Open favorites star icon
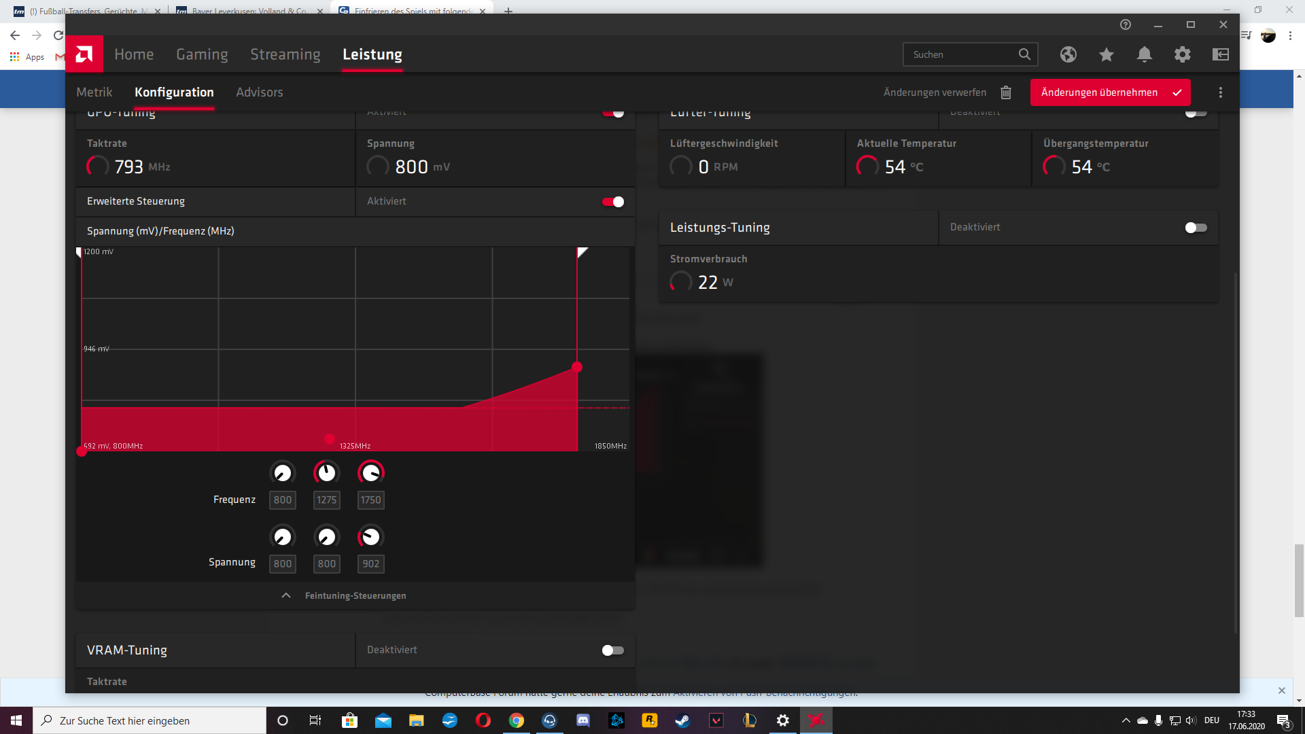Viewport: 1305px width, 734px height. [x=1107, y=54]
